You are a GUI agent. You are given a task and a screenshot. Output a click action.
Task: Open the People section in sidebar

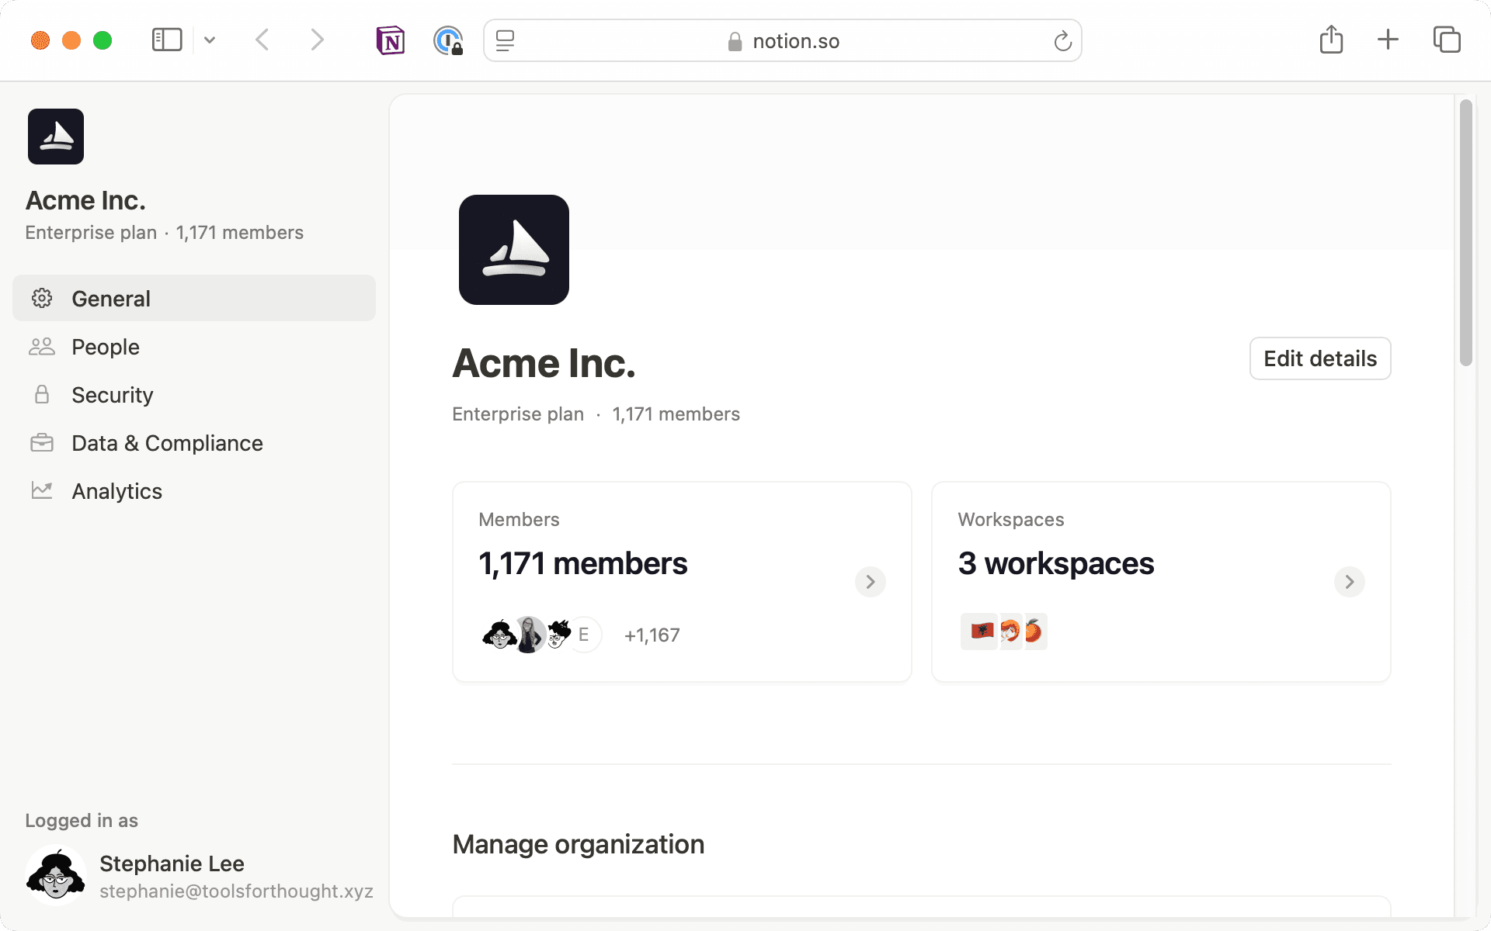pyautogui.click(x=105, y=347)
